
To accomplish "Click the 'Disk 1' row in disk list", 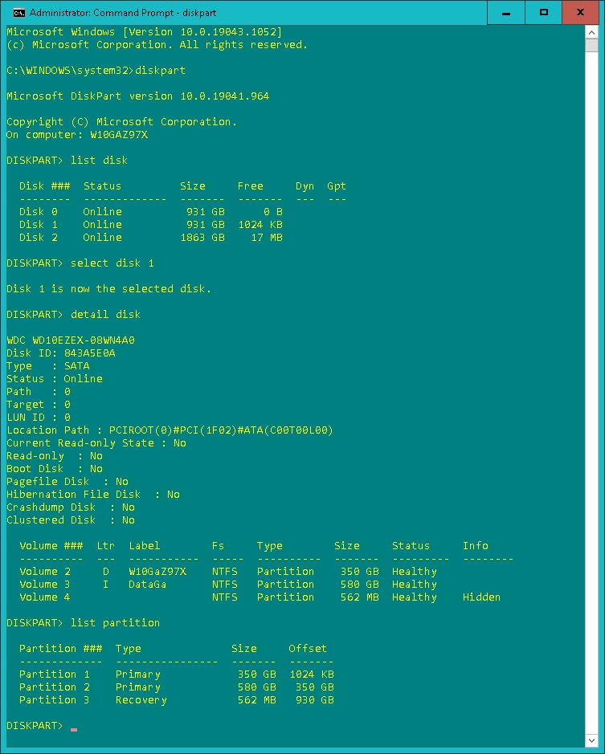I will [x=151, y=225].
